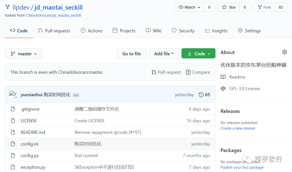Open the fork count 82
Viewport: 292px width, 172px height.
(x=281, y=7)
